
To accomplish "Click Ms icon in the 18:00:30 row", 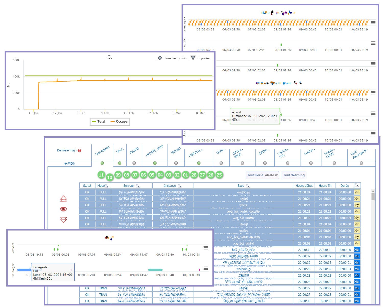I will click(x=357, y=301).
